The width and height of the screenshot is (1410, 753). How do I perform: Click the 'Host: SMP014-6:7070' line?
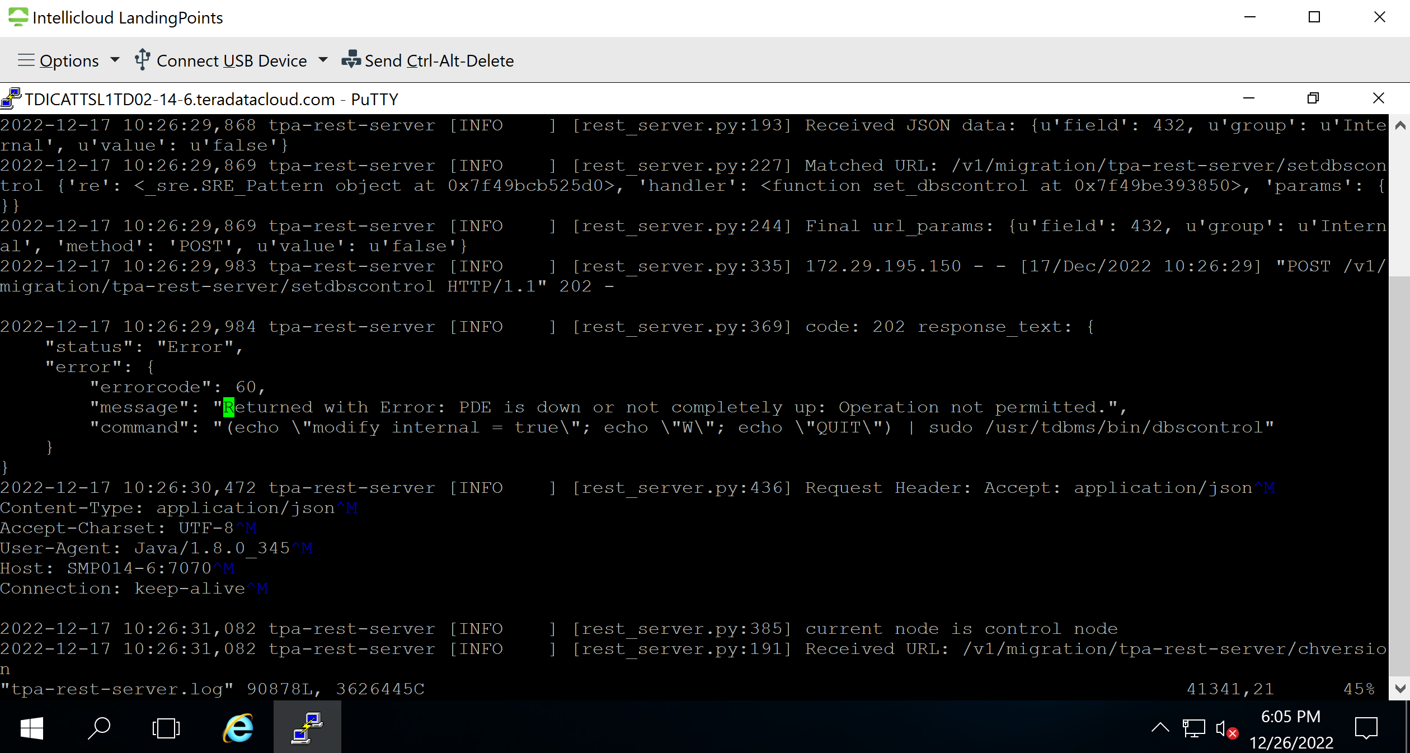point(117,568)
